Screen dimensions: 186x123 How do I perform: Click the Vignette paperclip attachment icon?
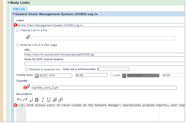28,87
